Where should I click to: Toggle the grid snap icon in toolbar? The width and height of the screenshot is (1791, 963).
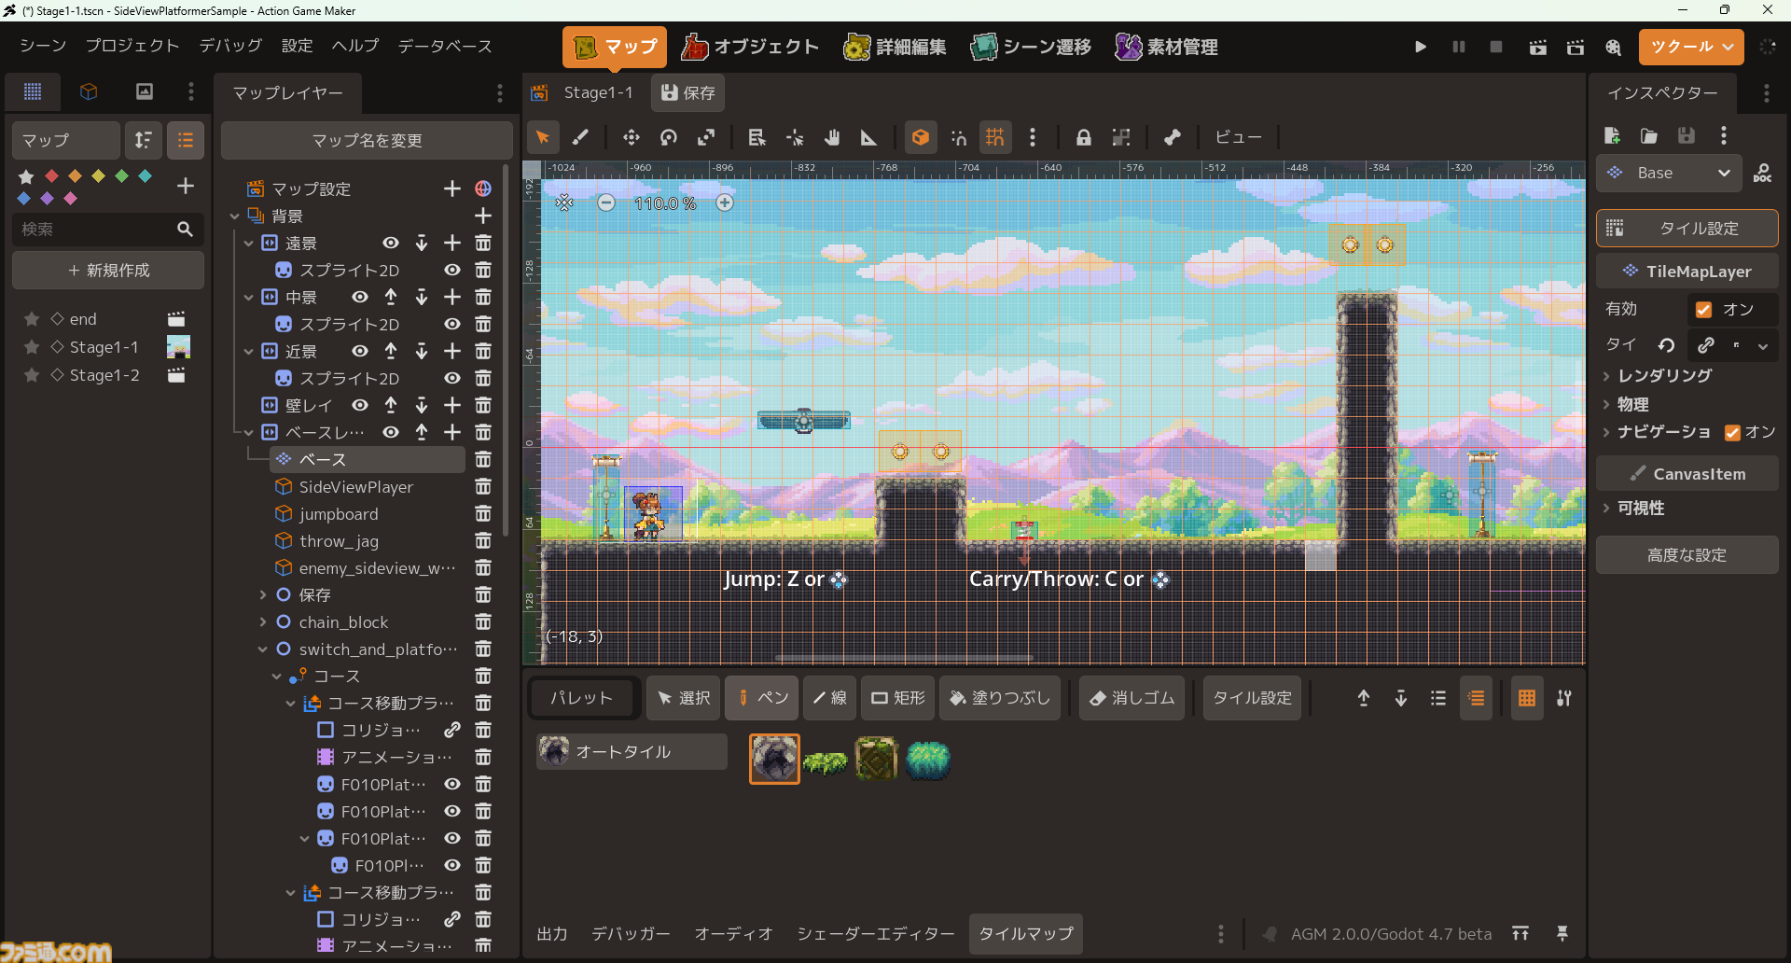[x=995, y=138]
